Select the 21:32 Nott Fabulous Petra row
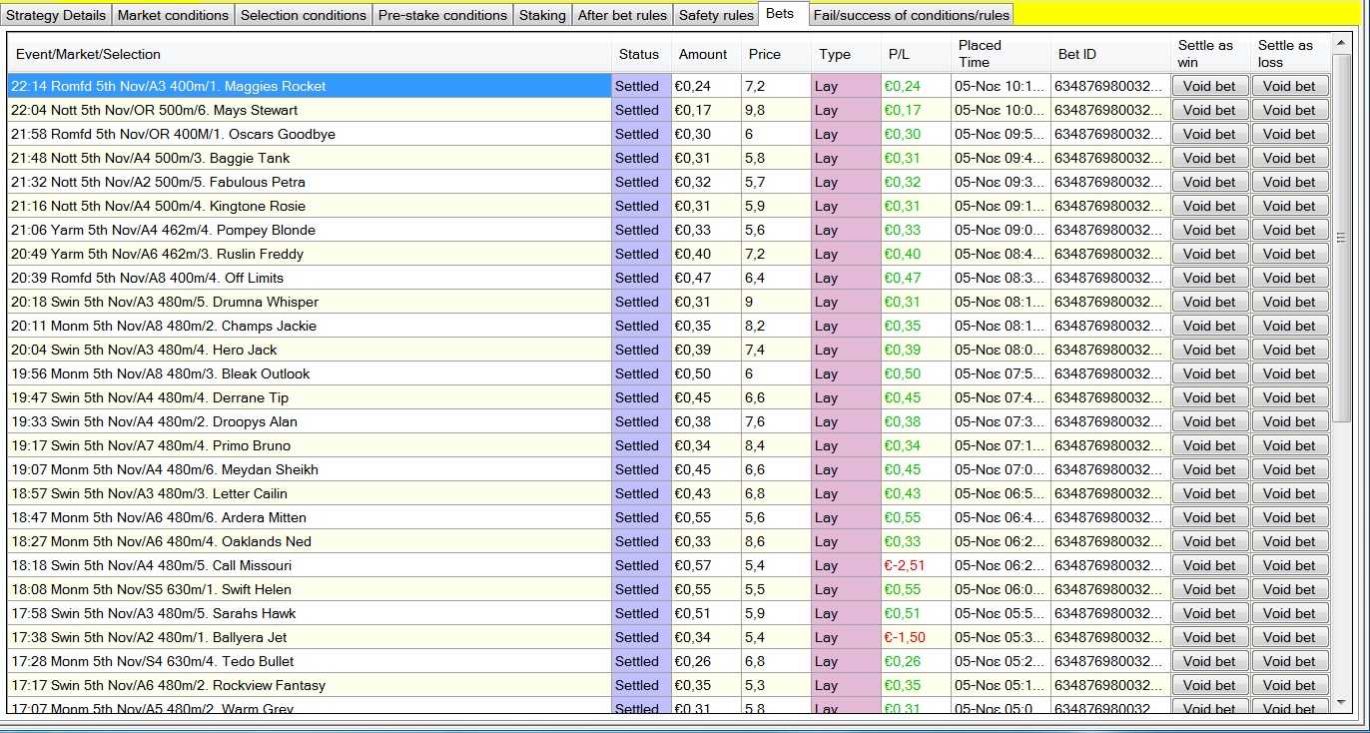Screen dimensions: 1370x733 (x=669, y=182)
